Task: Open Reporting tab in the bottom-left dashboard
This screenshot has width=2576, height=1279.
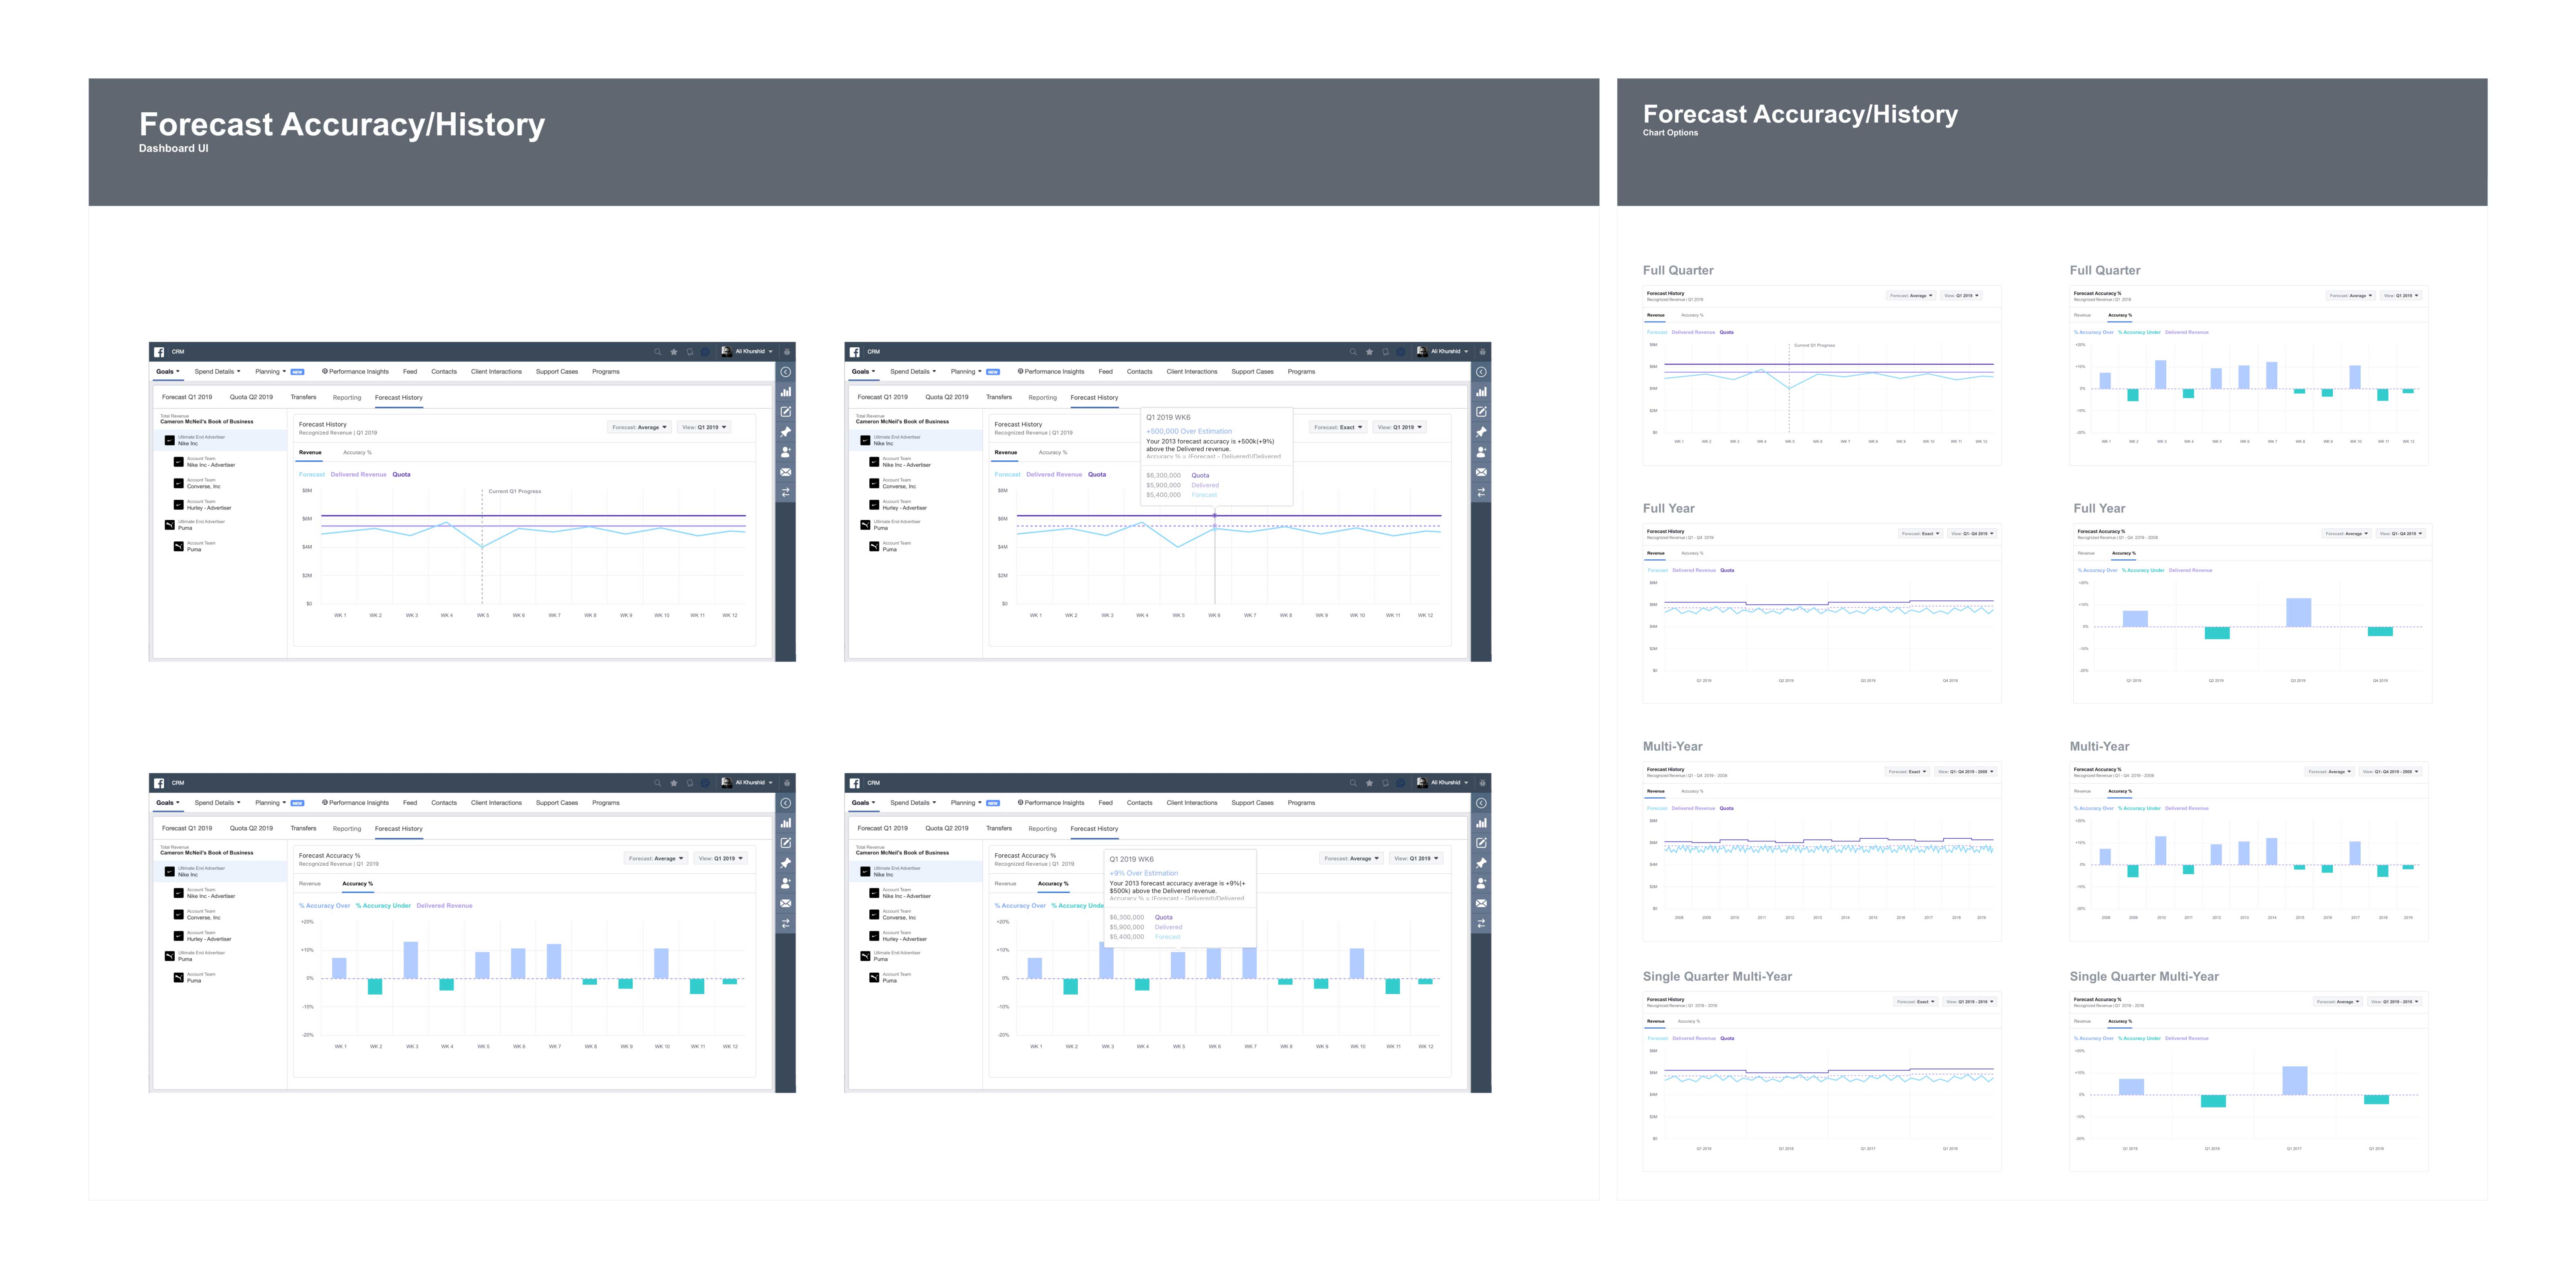Action: (x=347, y=829)
